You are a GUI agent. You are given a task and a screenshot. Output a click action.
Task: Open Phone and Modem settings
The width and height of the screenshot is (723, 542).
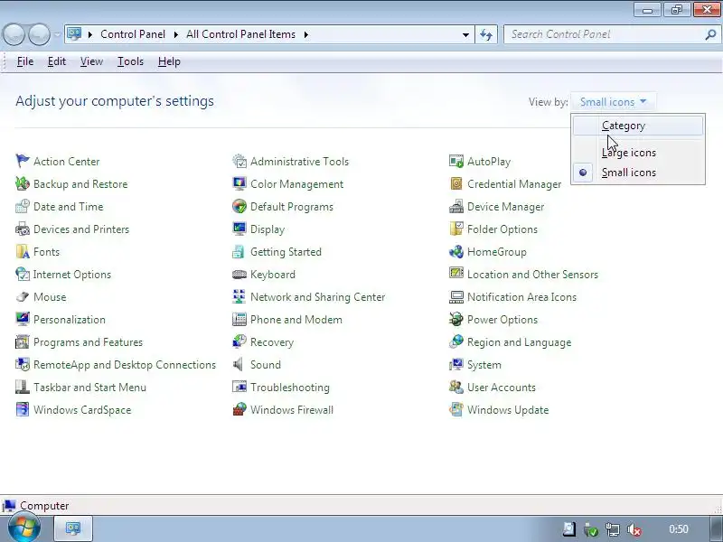coord(296,320)
